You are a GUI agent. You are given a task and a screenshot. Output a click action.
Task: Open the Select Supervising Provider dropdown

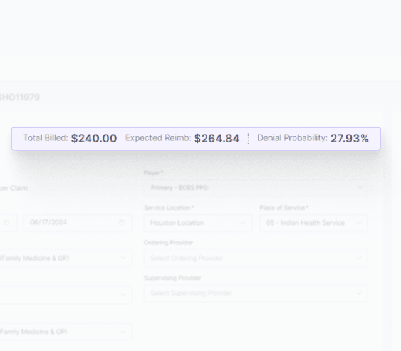point(251,293)
